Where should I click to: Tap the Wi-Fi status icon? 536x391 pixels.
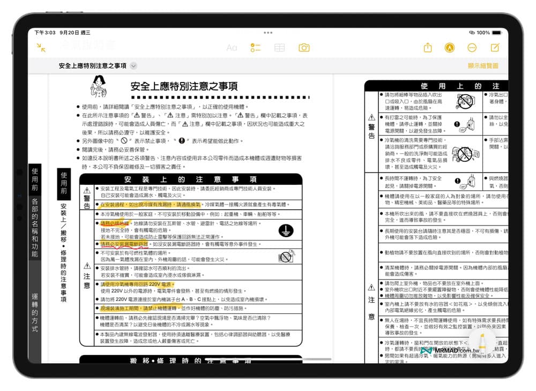point(472,33)
